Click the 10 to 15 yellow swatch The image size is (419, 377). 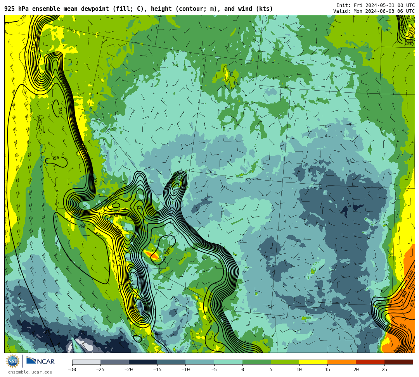point(313,362)
